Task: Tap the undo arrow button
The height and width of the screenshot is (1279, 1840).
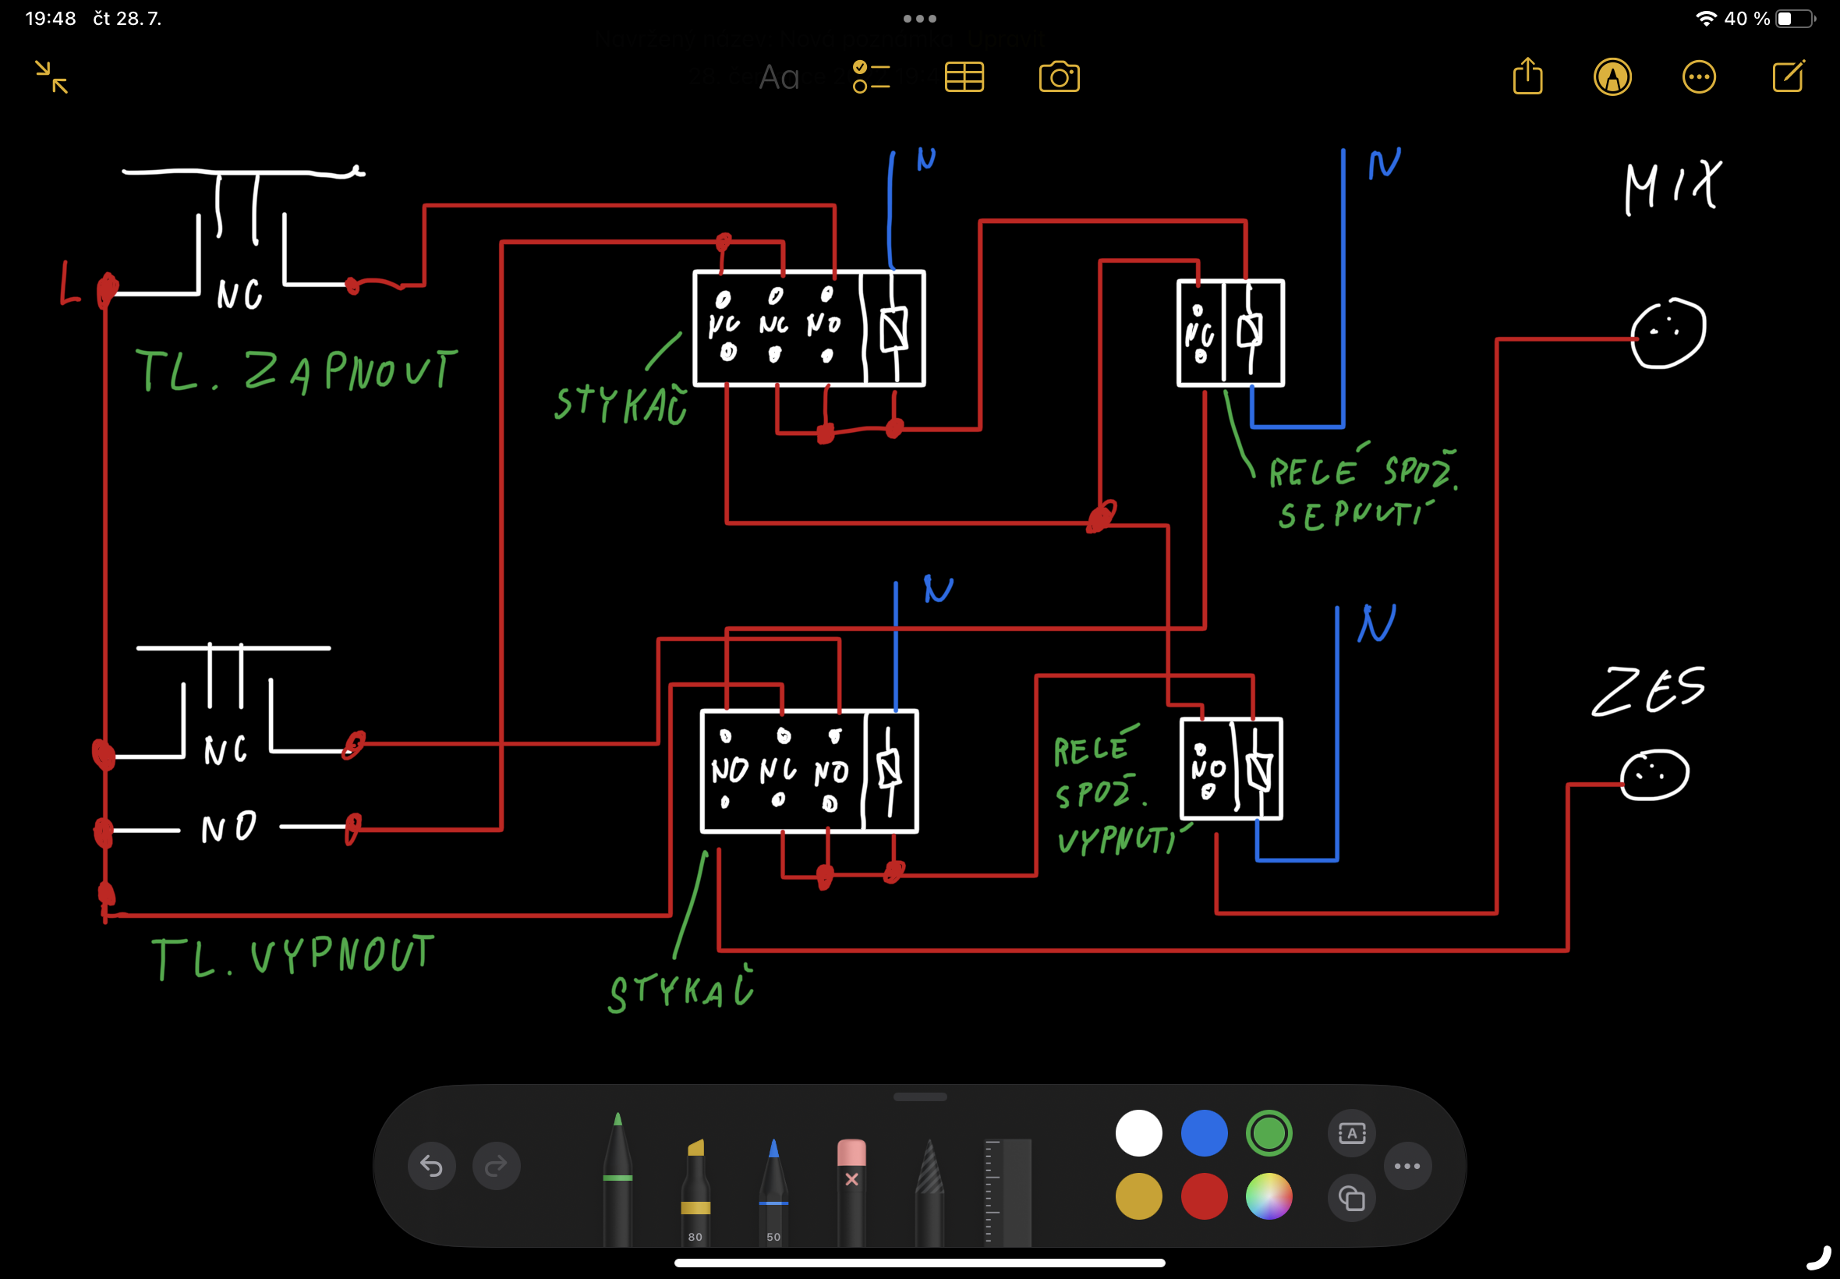Action: (x=432, y=1166)
